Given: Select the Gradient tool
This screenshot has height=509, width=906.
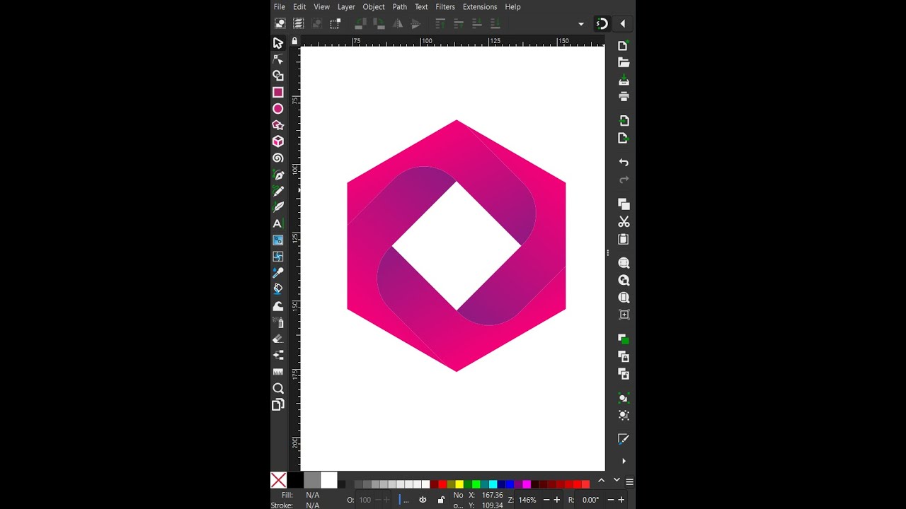Looking at the screenshot, I should point(278,240).
